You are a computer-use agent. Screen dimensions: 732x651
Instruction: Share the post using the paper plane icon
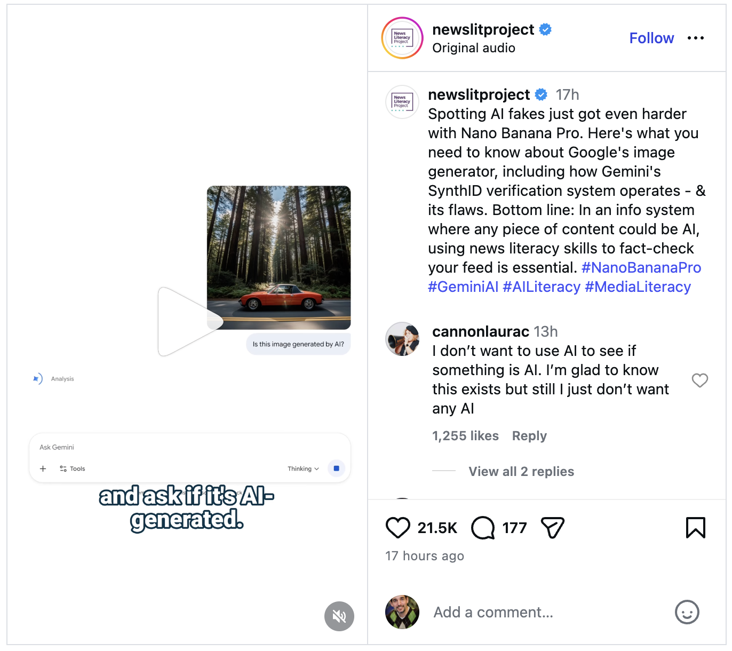click(x=552, y=528)
